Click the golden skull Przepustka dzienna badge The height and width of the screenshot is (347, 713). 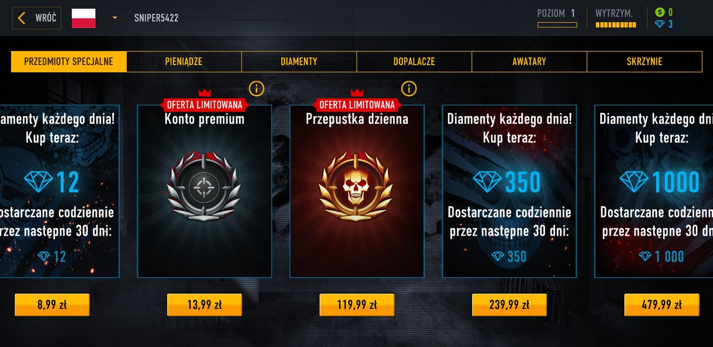pos(356,187)
